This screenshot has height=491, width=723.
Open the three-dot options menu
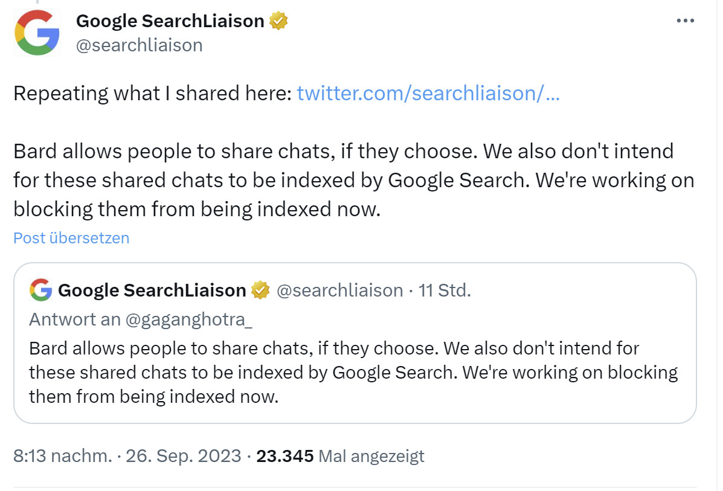pos(686,20)
